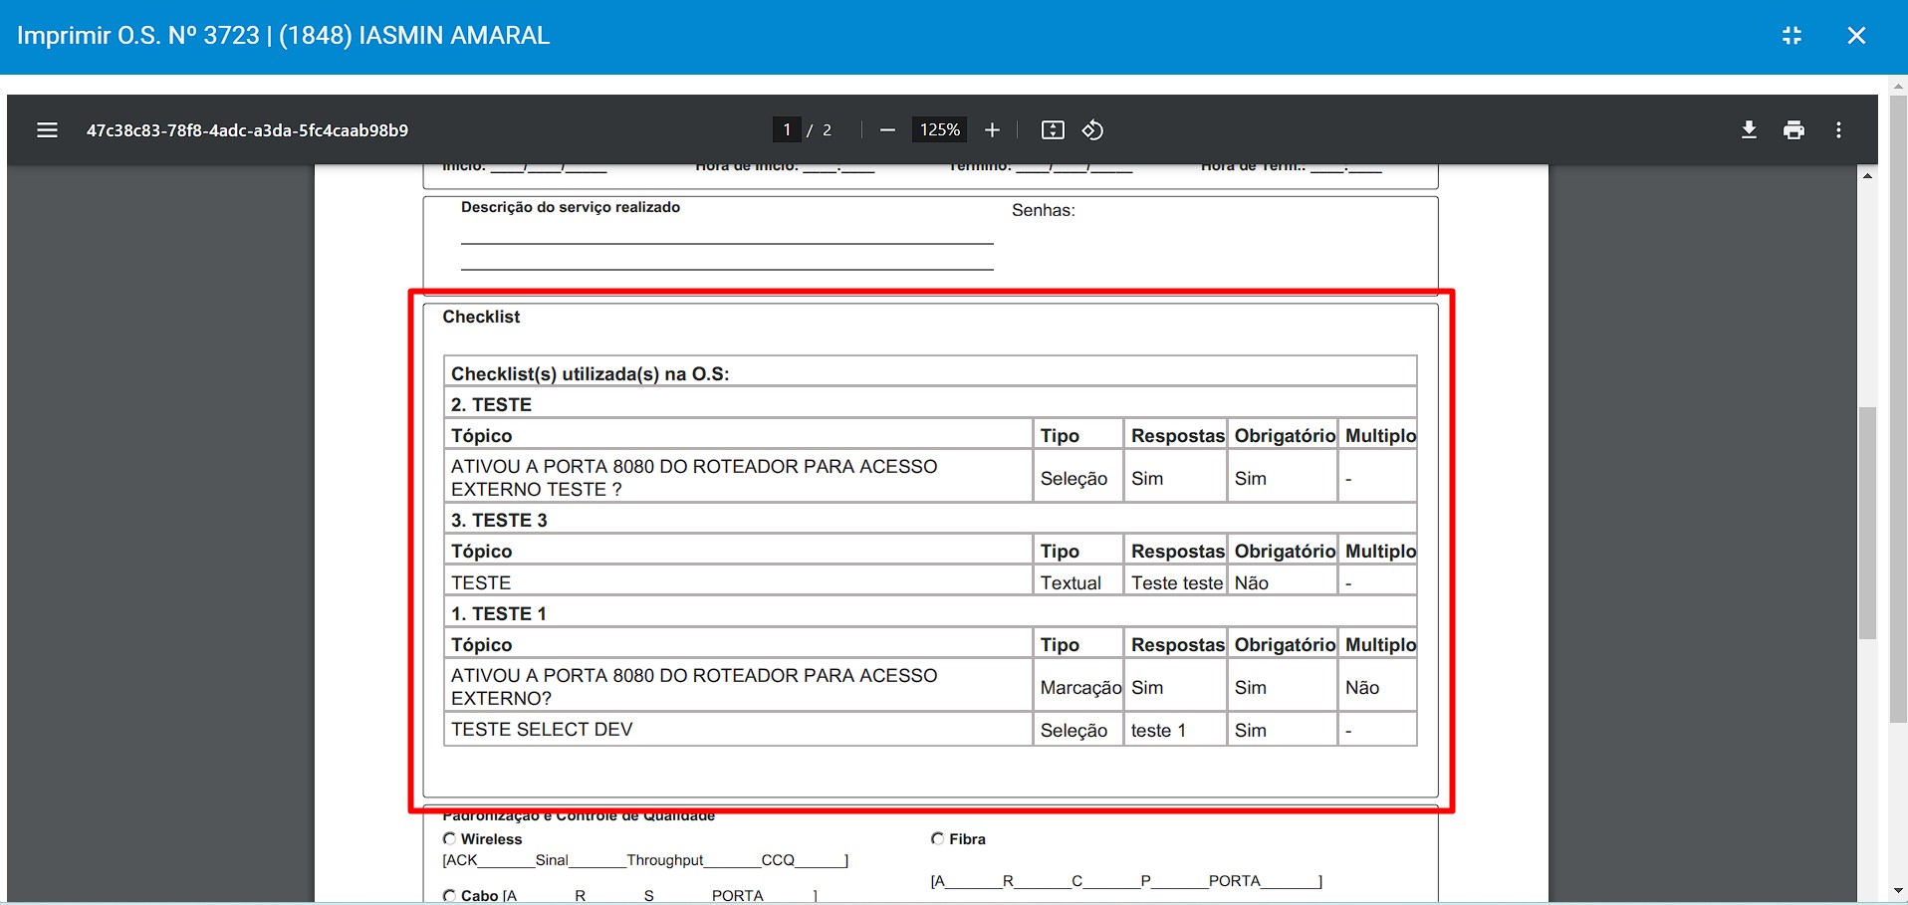Click the PDF scrollbar down arrow
The width and height of the screenshot is (1908, 905).
1867,892
